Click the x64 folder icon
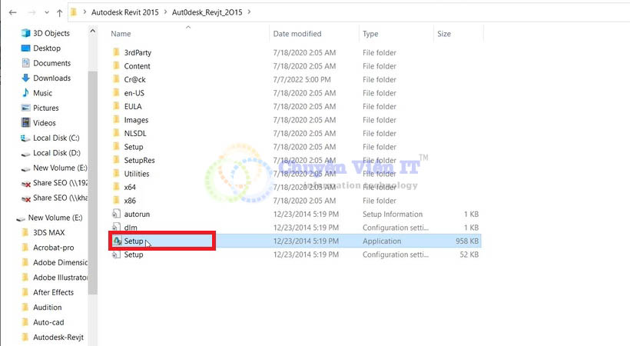 point(116,187)
